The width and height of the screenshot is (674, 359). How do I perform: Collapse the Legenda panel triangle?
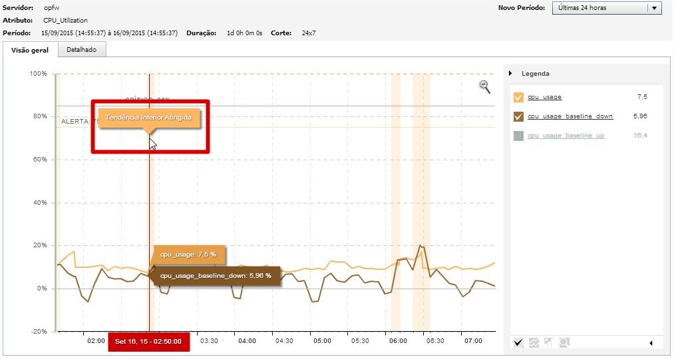click(x=510, y=74)
